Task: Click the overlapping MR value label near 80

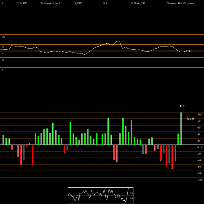Action: (x=191, y=119)
